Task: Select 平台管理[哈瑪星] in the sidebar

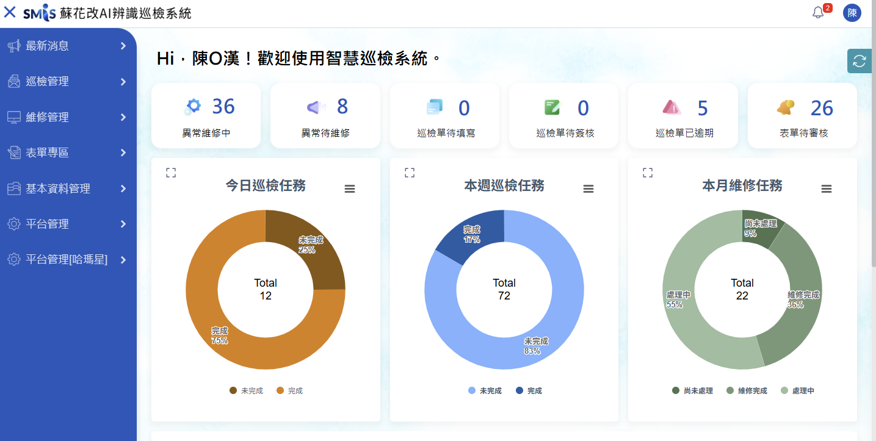Action: 68,260
